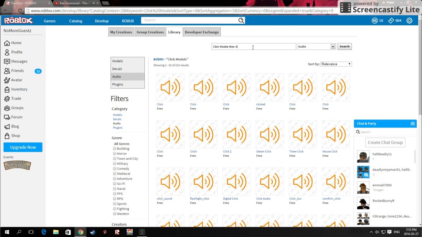Open the Trade sidebar icon
The image size is (422, 237).
tap(7, 98)
